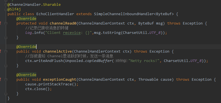Click the fold marker beside @Slf4j annotation
The image size is (221, 103).
tap(6, 9)
